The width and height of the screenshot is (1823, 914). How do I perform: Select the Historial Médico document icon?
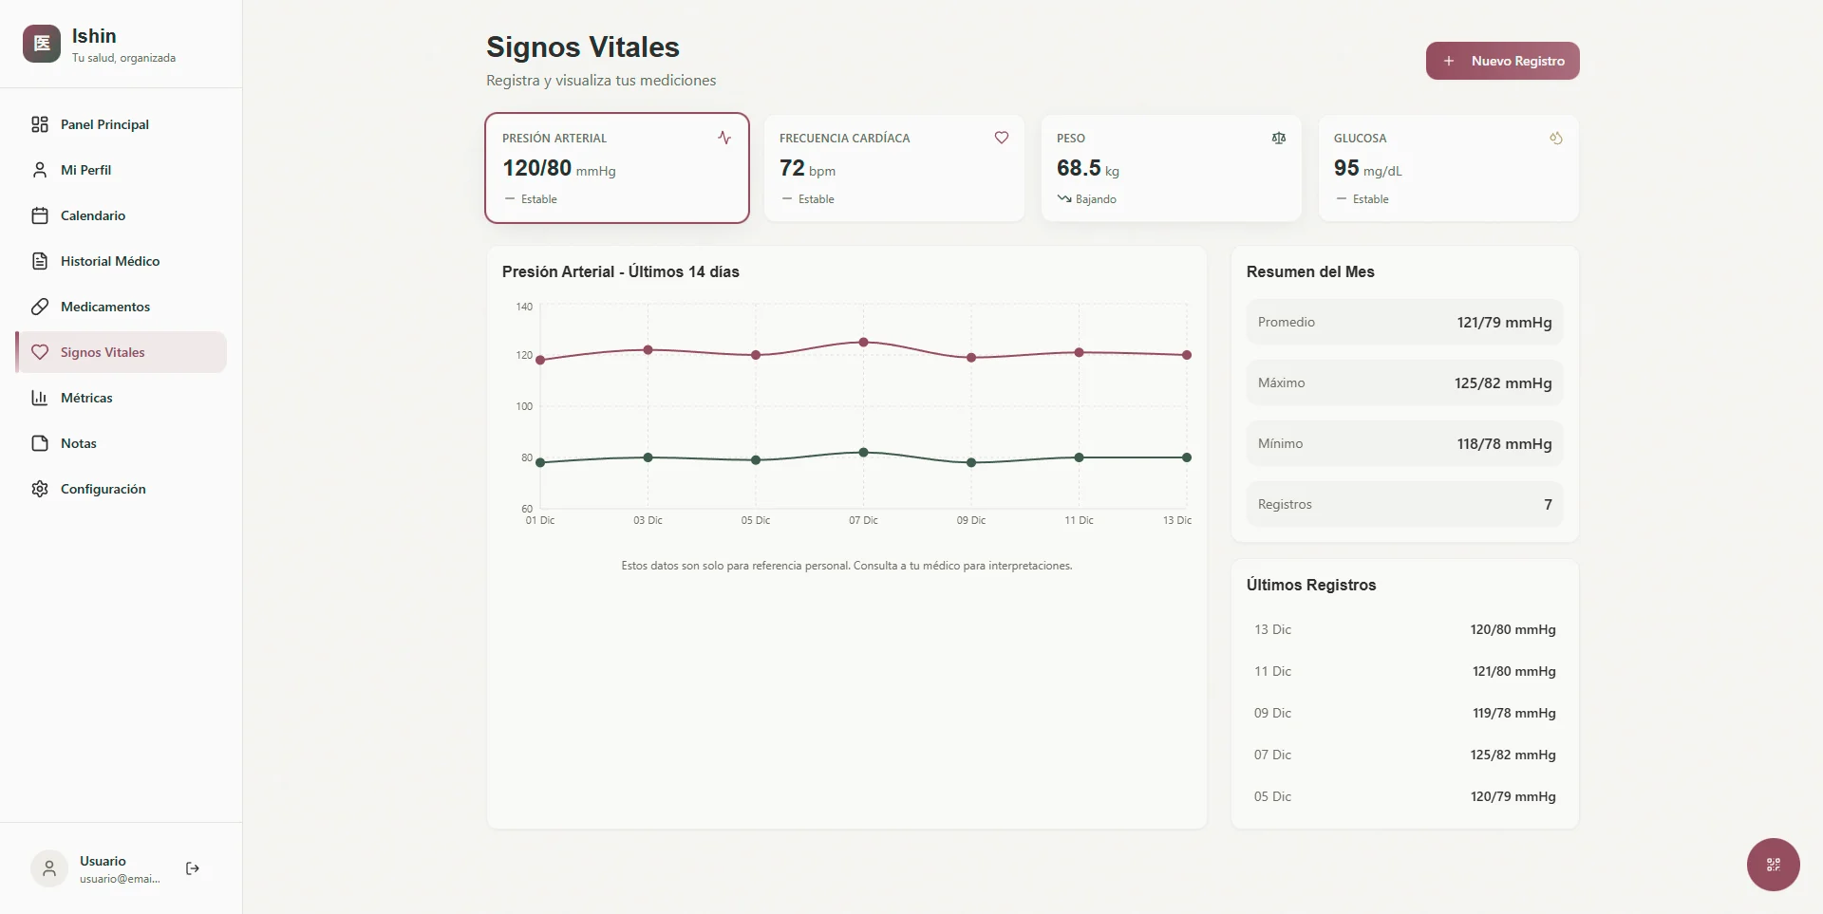(39, 261)
